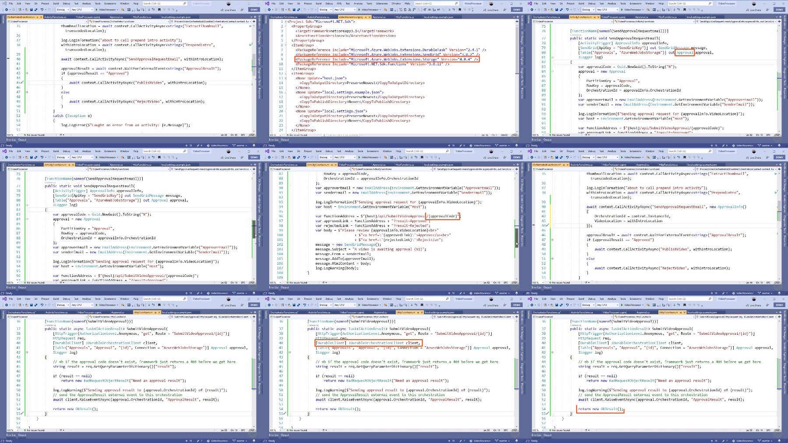The width and height of the screenshot is (788, 443).
Task: Open VideoProcessor.OrchestratorFunctions class dropdown, top-left window
Action: click(129, 21)
